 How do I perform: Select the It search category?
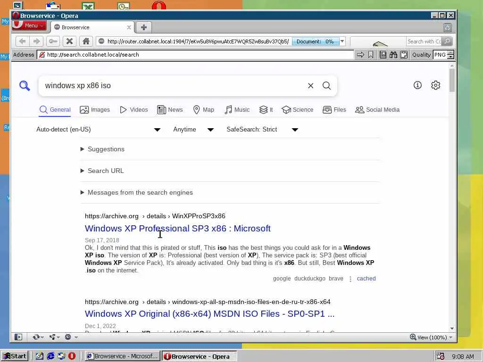pyautogui.click(x=266, y=109)
